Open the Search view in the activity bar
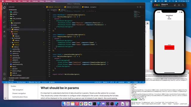This screenshot has width=191, height=107. coord(4,12)
